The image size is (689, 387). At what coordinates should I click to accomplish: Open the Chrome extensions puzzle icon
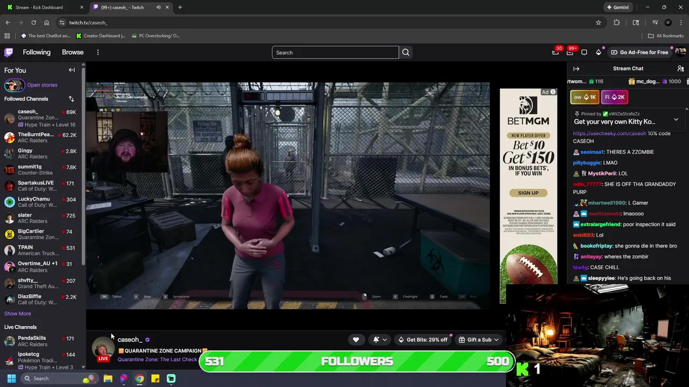click(x=617, y=23)
